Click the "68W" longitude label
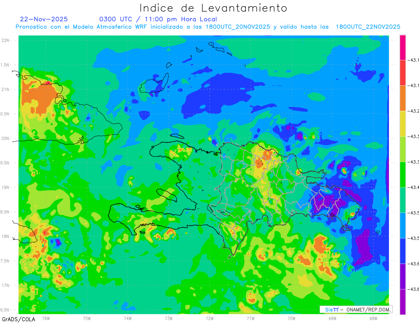 [373, 318]
